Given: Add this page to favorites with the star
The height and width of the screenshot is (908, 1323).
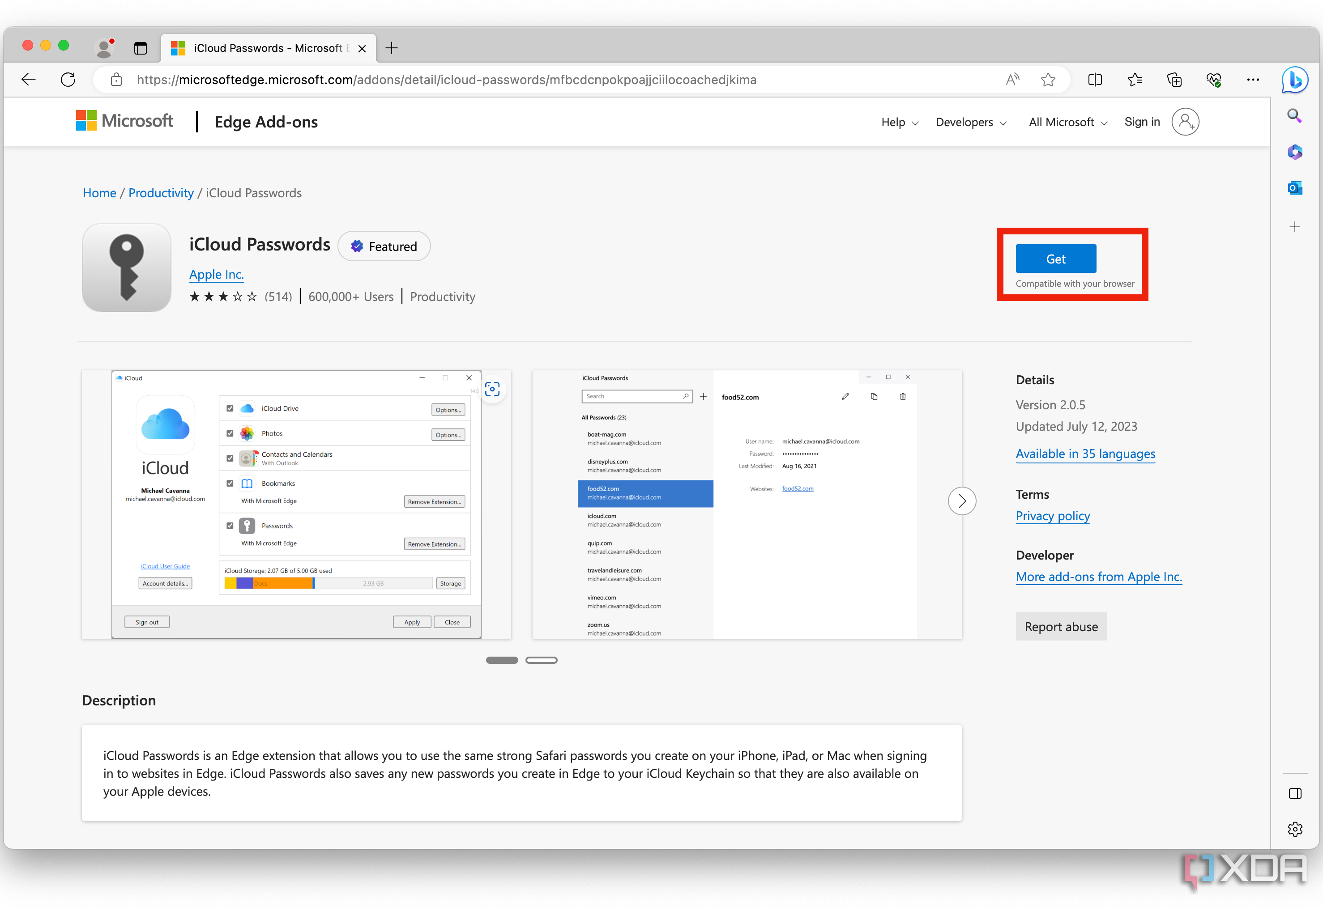Looking at the screenshot, I should click(1048, 80).
